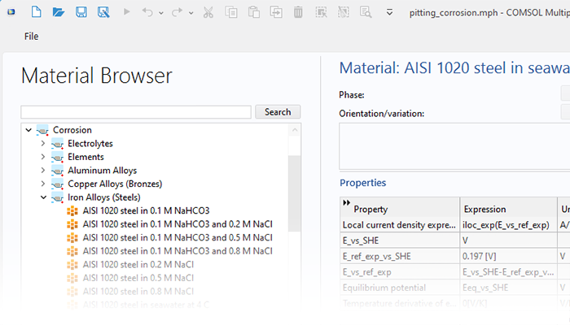Expand the Electrolytes folder
Image resolution: width=570 pixels, height=325 pixels.
pyautogui.click(x=43, y=144)
